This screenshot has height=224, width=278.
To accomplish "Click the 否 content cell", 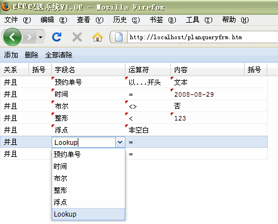I will 208,106.
